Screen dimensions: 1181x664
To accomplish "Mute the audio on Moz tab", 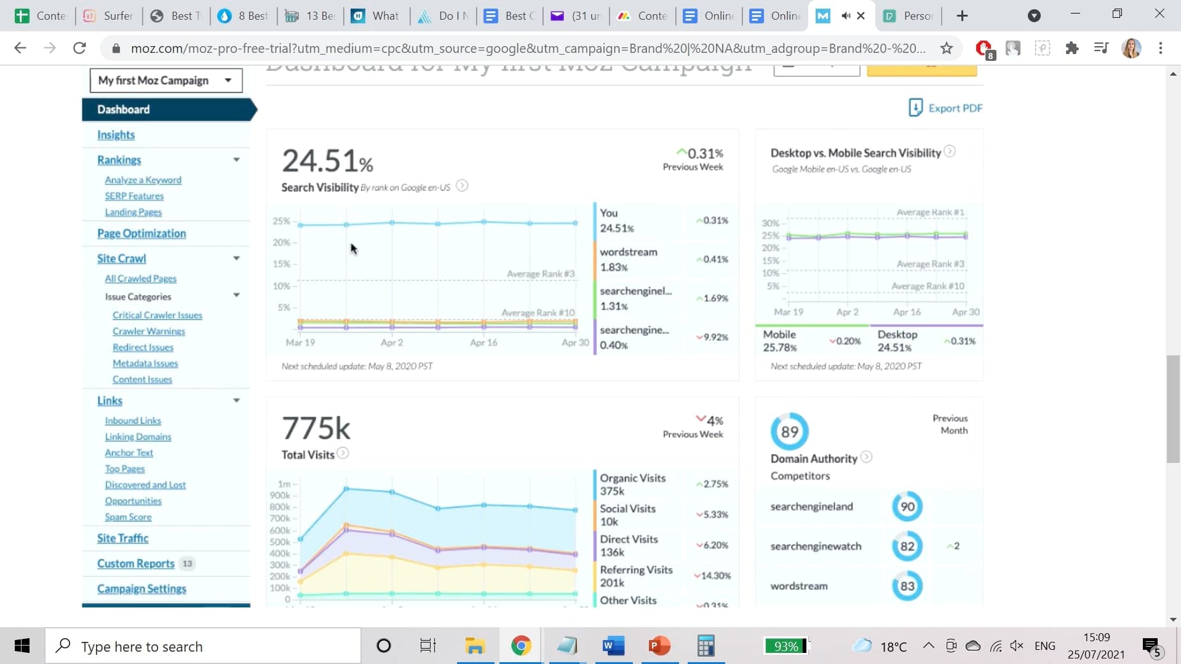I will (x=846, y=16).
